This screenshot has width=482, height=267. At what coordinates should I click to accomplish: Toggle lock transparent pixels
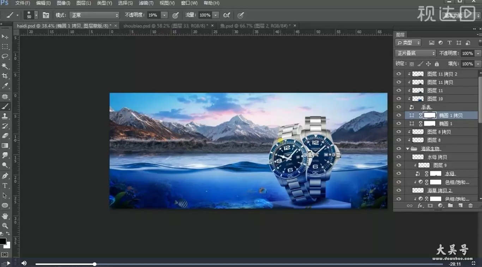point(412,64)
